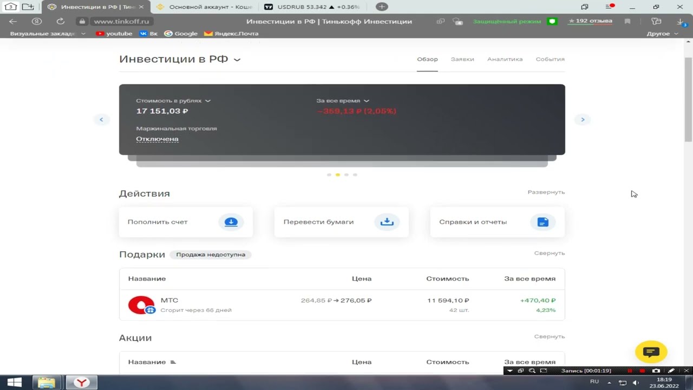Click the recorder magnifier zoom icon
The height and width of the screenshot is (390, 693).
(532, 370)
